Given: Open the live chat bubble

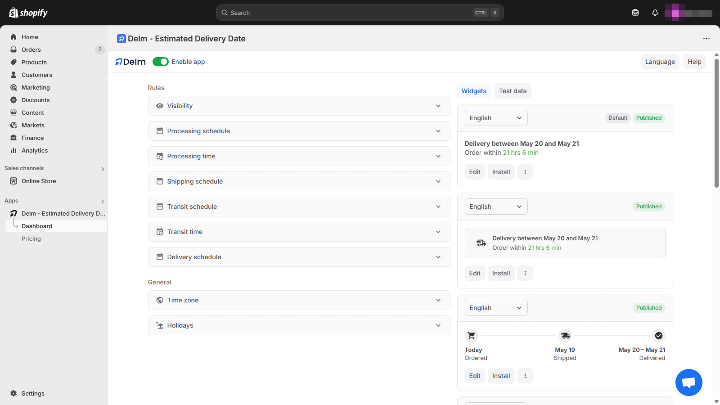Looking at the screenshot, I should click(x=689, y=382).
